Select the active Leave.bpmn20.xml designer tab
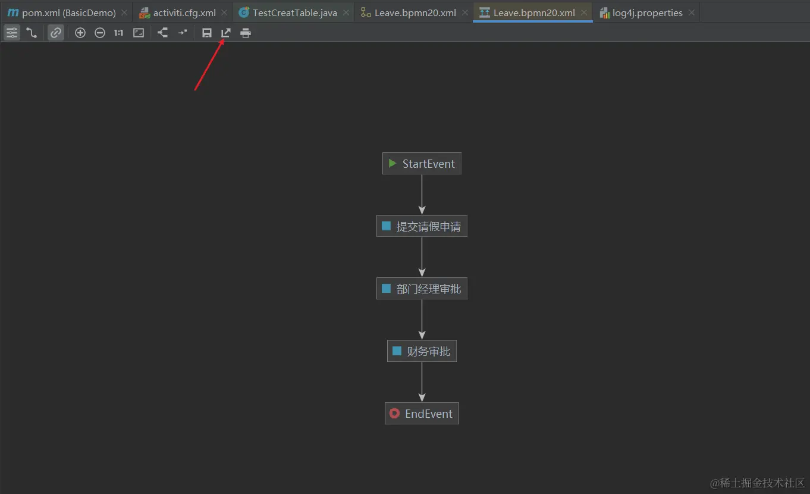The height and width of the screenshot is (494, 810). 534,12
